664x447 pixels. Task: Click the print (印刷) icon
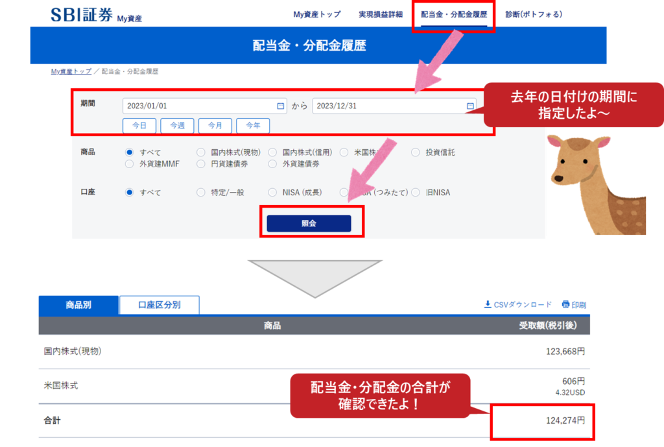pyautogui.click(x=565, y=304)
